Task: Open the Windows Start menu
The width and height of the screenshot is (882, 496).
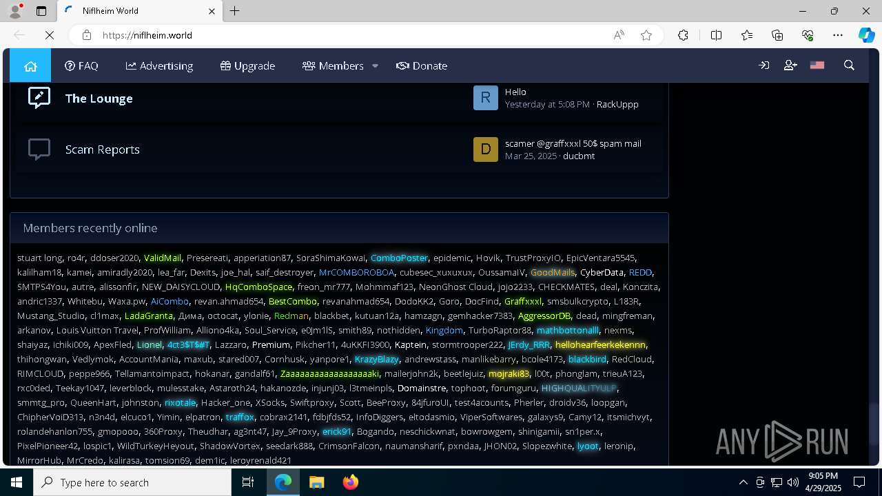Action: 17,482
